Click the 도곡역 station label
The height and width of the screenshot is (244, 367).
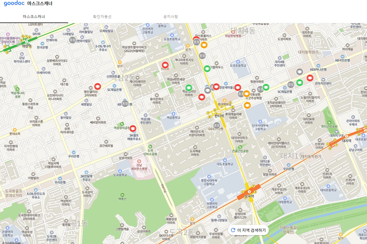(x=249, y=196)
